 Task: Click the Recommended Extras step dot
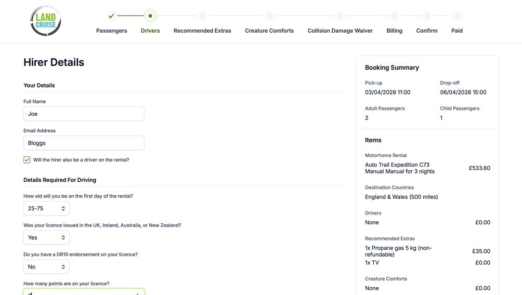[202, 16]
